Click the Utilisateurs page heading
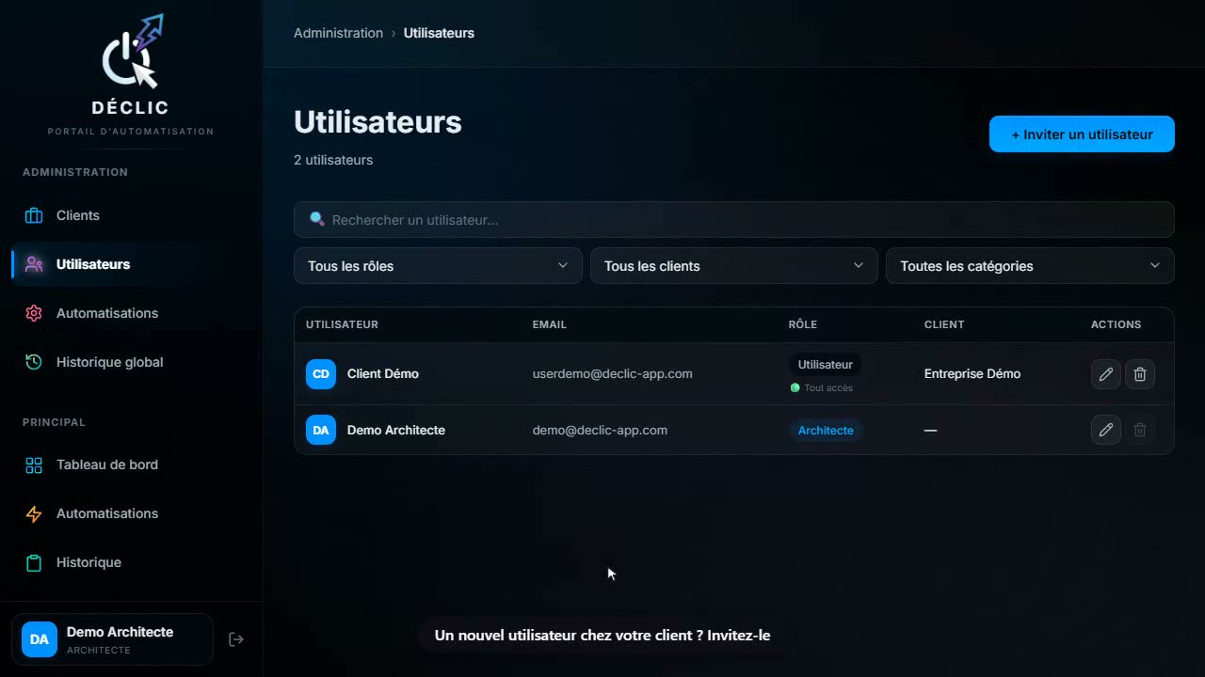 [x=378, y=122]
